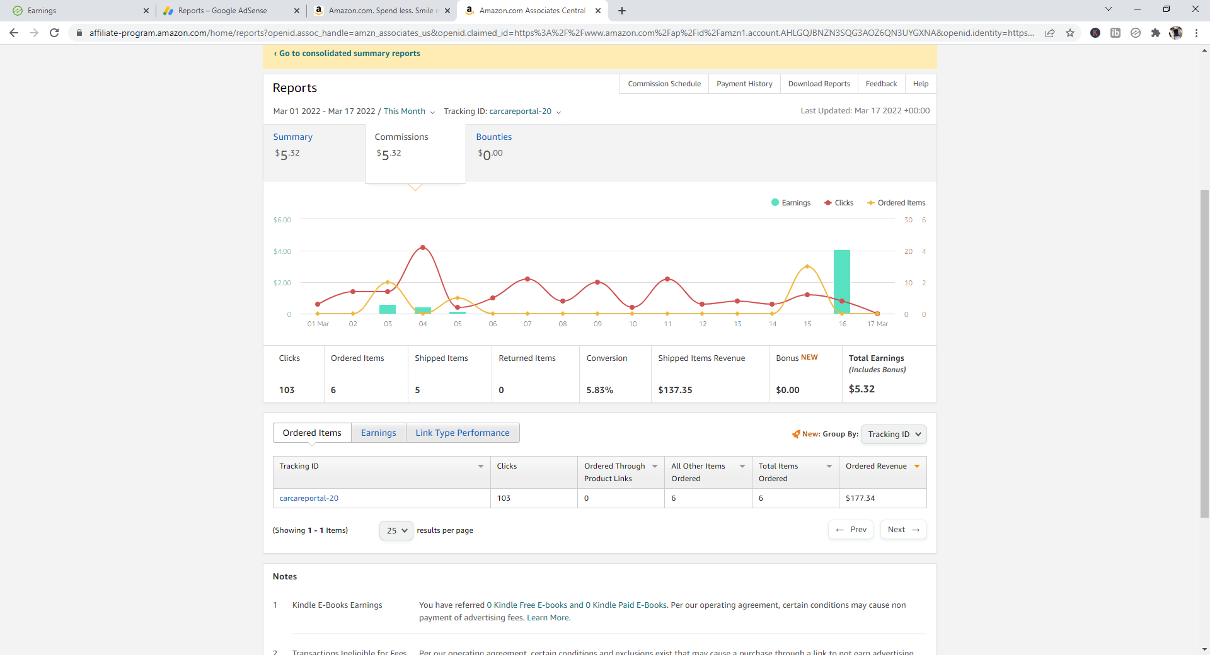Sort by Total Items Ordered column

click(x=829, y=466)
